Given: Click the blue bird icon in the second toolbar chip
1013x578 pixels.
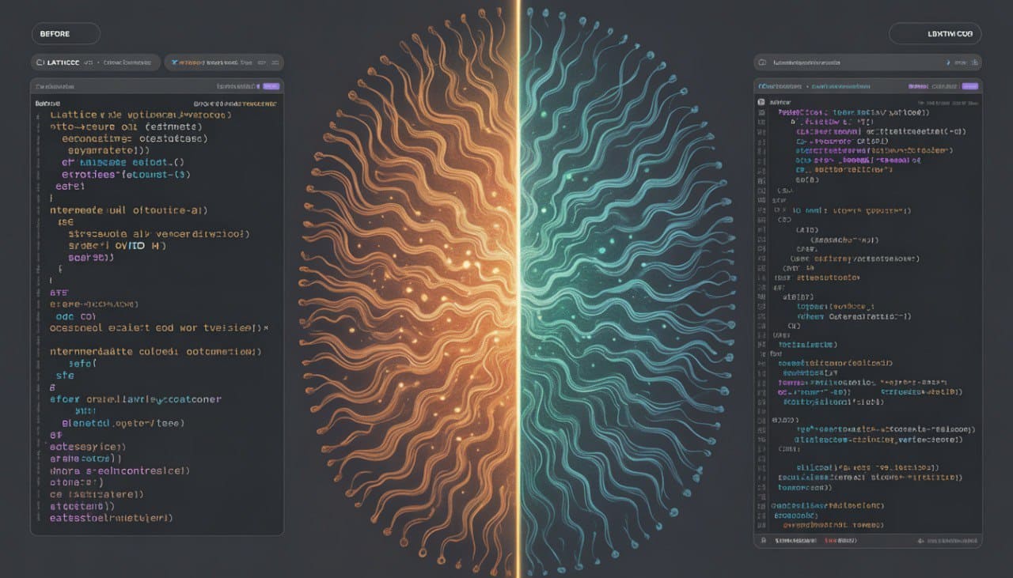Looking at the screenshot, I should (x=176, y=62).
